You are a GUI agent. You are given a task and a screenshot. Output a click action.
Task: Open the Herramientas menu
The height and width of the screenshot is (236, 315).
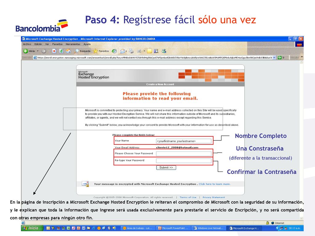(73, 44)
